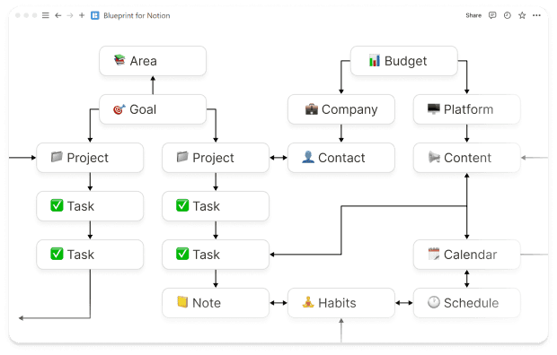Open the comments icon in the top bar

[492, 15]
